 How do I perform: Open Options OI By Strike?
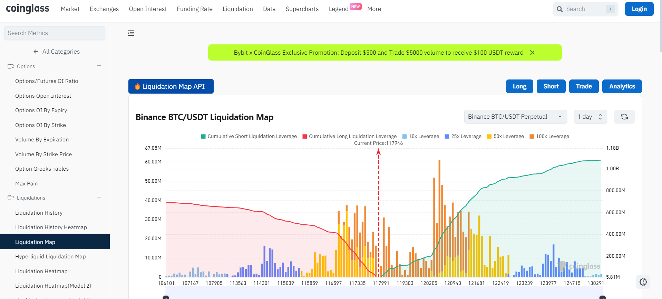click(40, 125)
